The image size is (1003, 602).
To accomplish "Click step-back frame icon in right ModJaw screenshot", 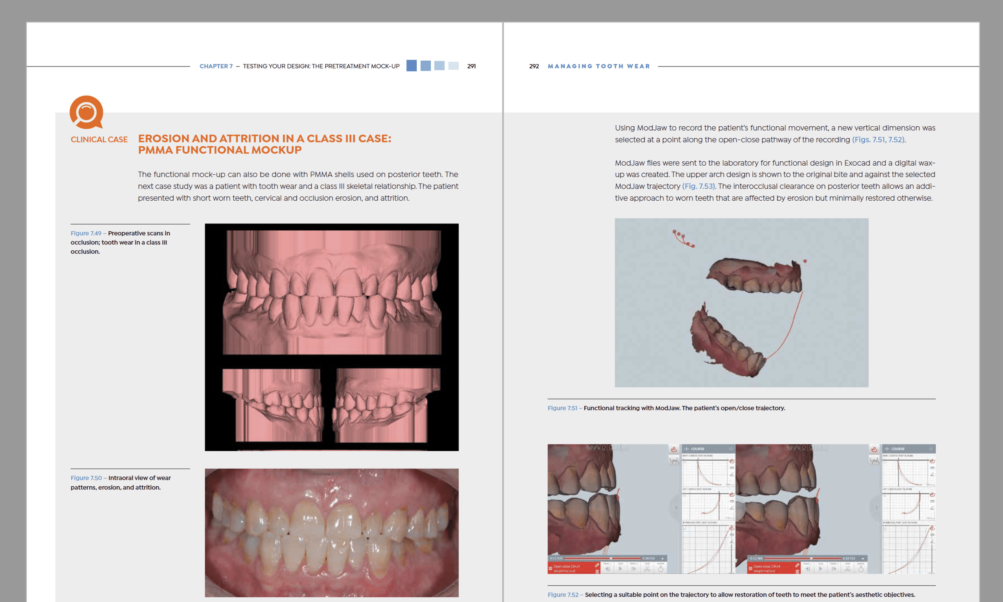I will click(807, 569).
